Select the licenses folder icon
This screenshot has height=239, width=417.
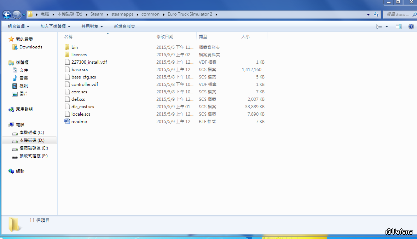tap(67, 54)
